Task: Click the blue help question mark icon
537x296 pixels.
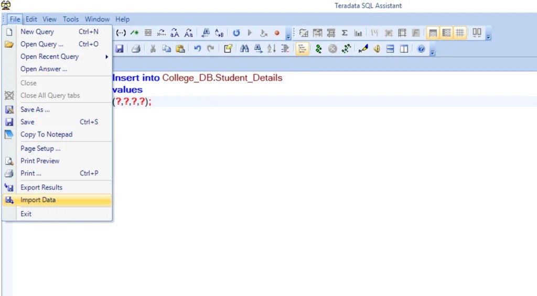Action: point(421,49)
